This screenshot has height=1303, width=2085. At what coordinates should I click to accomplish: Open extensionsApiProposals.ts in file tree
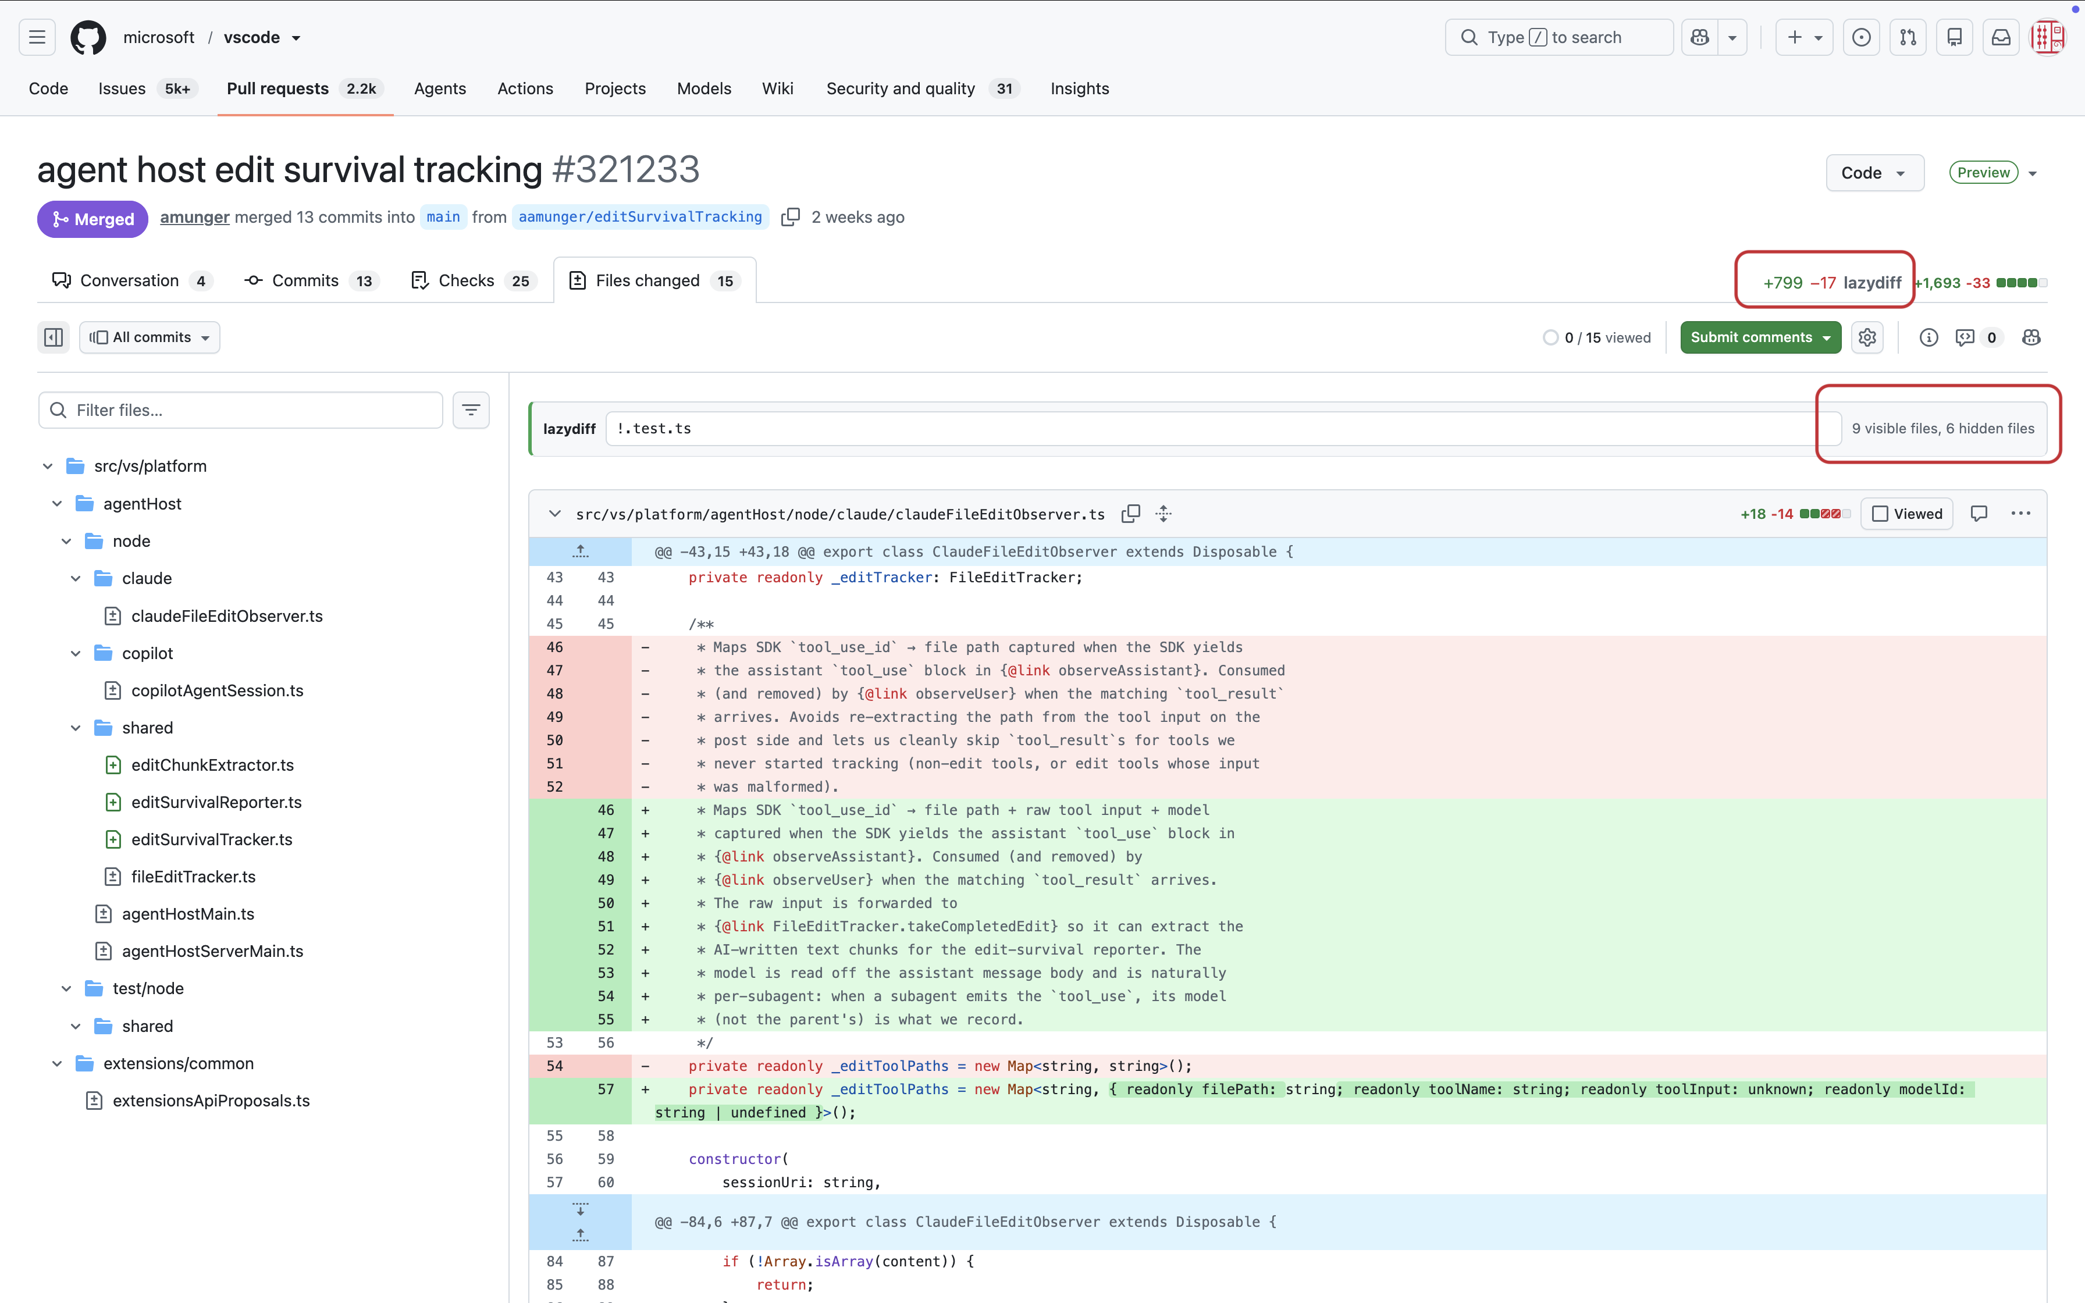point(211,1101)
